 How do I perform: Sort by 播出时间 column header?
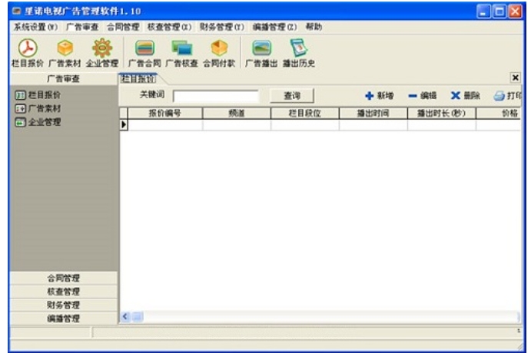[373, 114]
